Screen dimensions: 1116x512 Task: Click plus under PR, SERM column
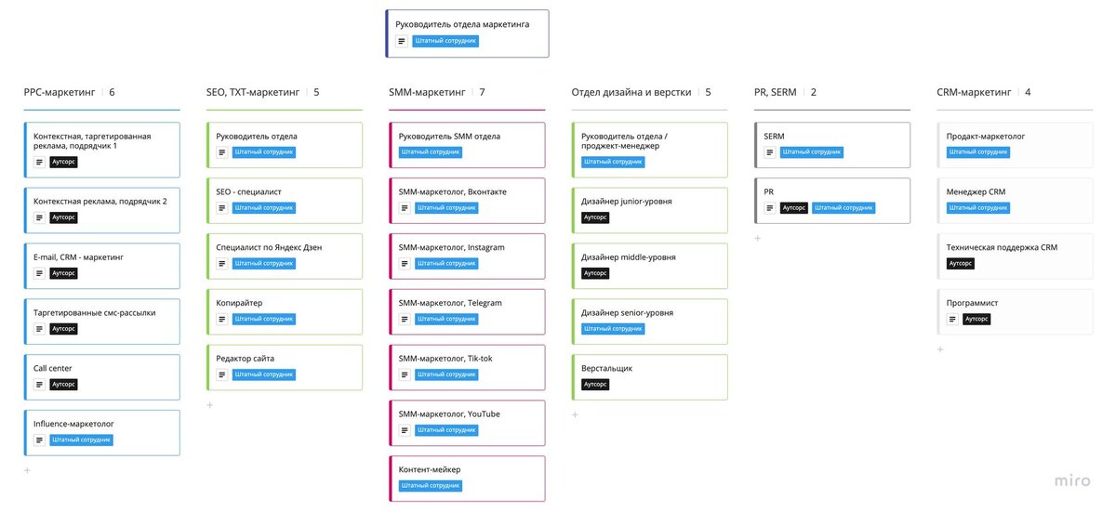(758, 238)
